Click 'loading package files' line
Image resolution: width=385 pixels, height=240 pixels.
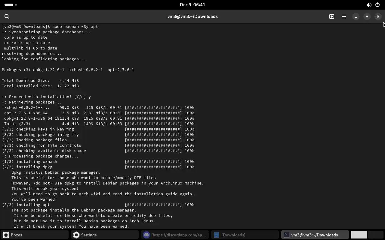pos(98,140)
